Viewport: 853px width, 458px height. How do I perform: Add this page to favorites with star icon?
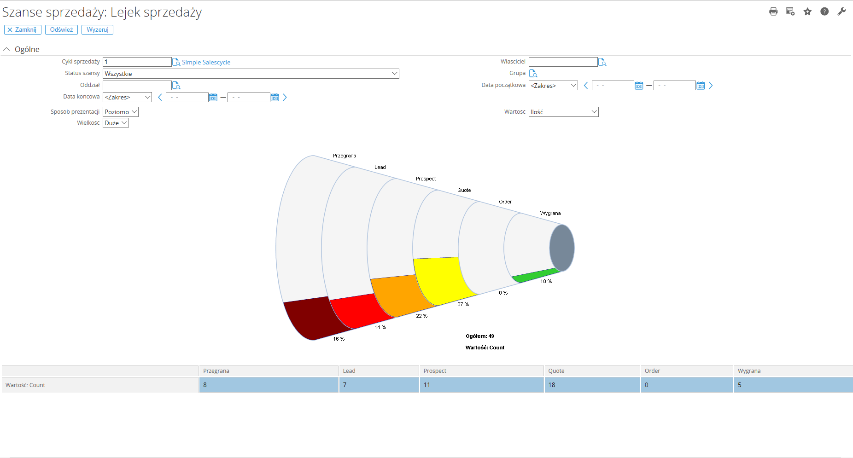click(807, 12)
